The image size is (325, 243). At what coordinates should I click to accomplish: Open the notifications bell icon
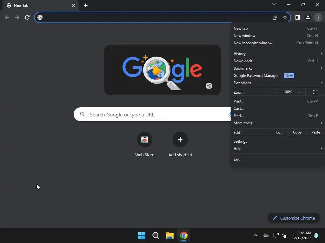[316, 235]
